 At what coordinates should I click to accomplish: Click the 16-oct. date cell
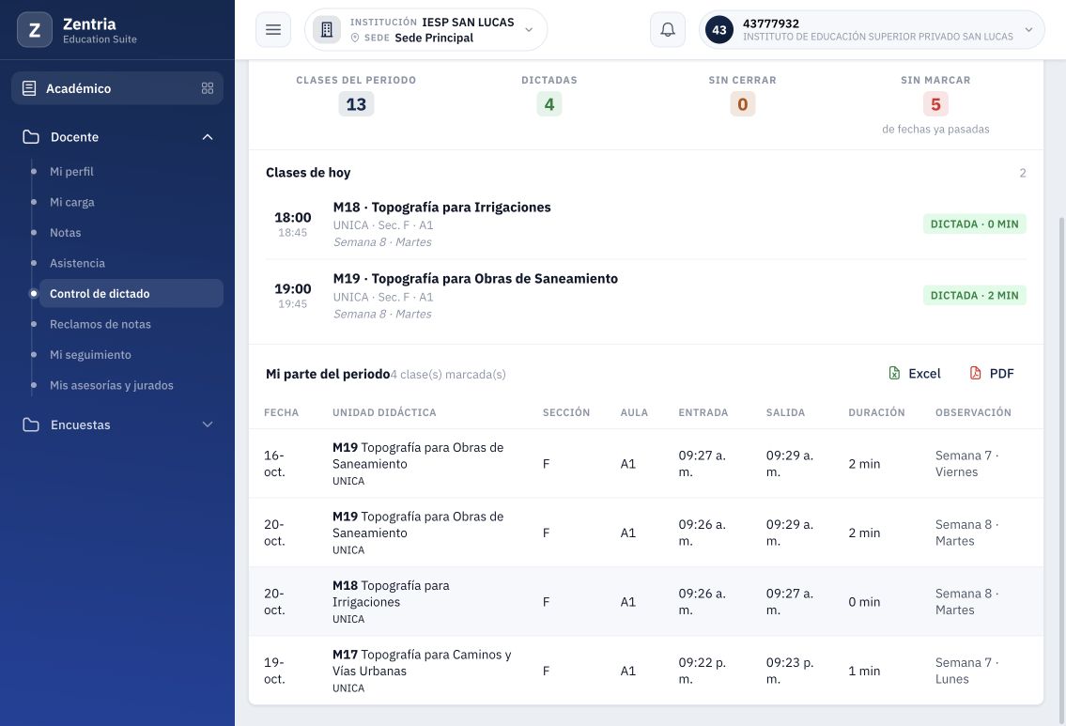[274, 464]
